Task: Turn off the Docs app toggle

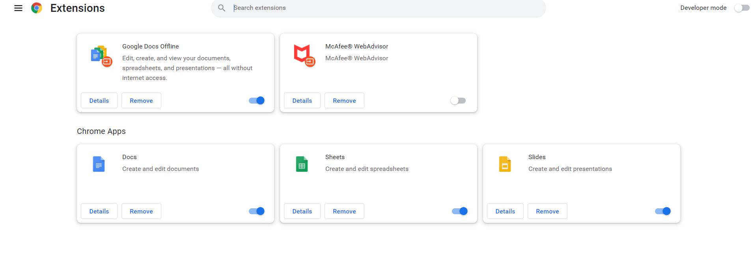Action: [x=257, y=211]
